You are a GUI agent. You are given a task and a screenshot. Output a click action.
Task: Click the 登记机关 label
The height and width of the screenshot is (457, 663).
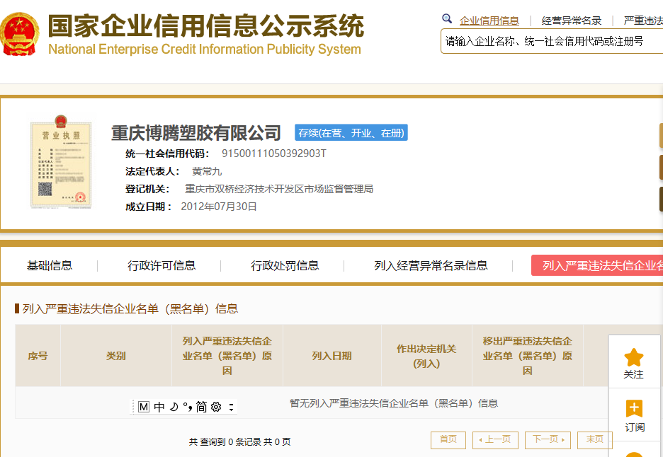147,189
